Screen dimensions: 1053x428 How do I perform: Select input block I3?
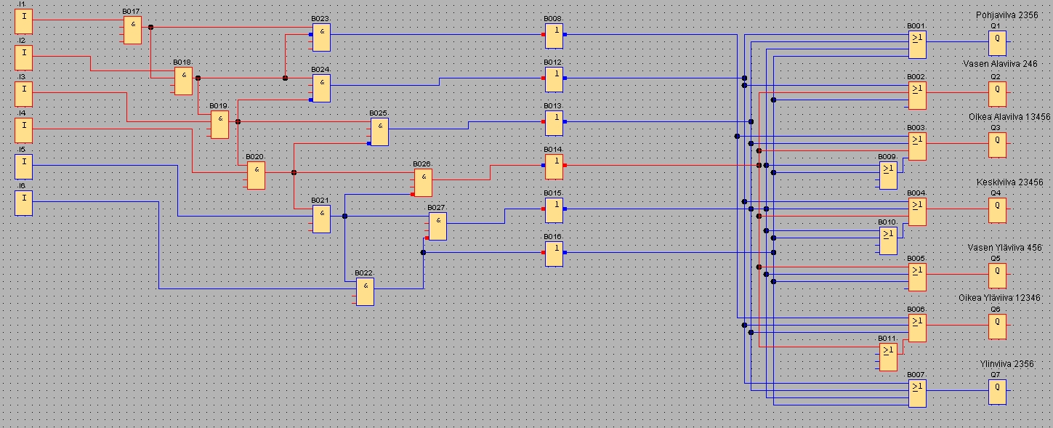pyautogui.click(x=24, y=94)
